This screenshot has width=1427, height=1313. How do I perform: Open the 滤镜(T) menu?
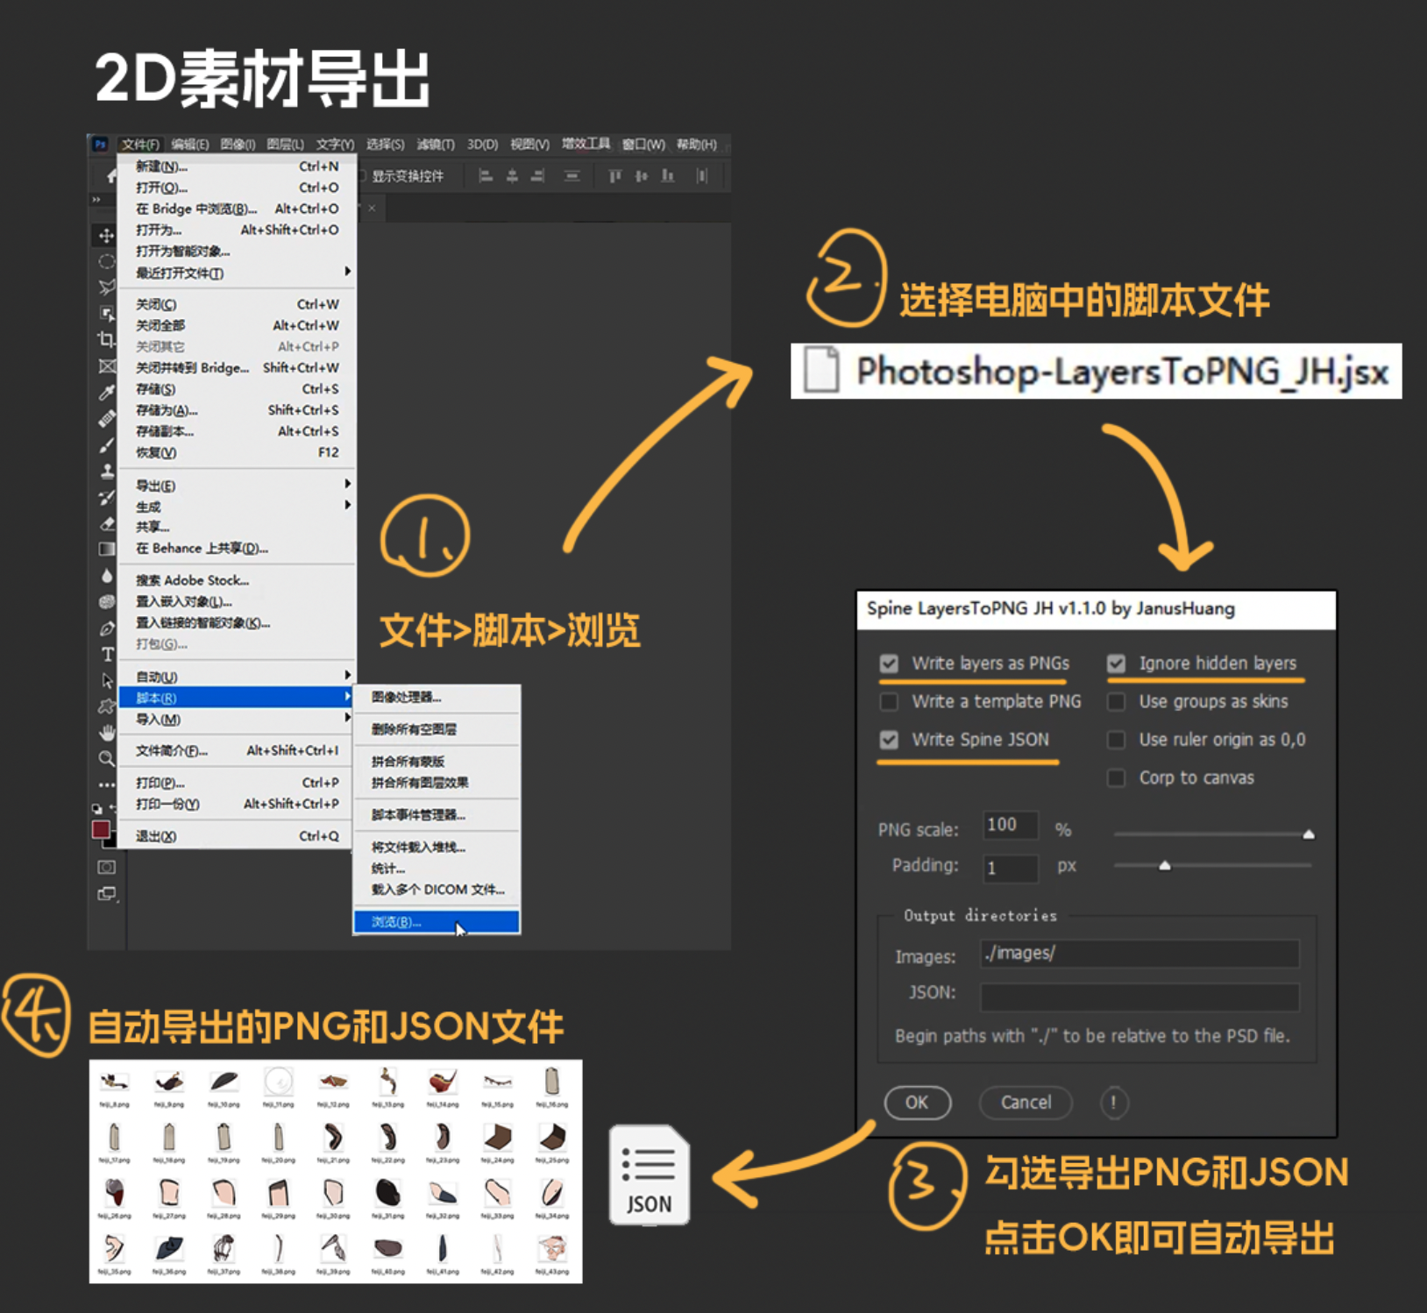(436, 145)
